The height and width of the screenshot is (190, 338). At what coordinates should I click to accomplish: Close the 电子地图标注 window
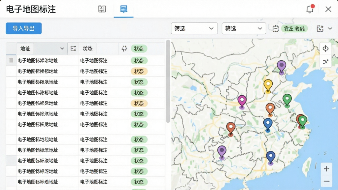pyautogui.click(x=328, y=9)
